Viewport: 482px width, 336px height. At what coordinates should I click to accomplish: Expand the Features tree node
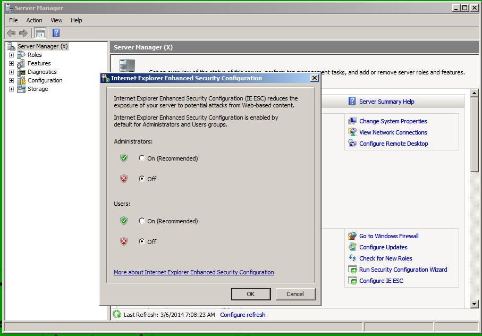tap(11, 64)
